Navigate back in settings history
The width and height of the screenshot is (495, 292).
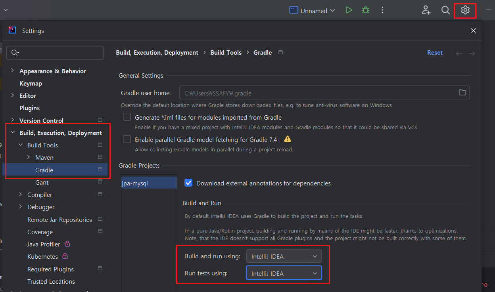coord(459,53)
